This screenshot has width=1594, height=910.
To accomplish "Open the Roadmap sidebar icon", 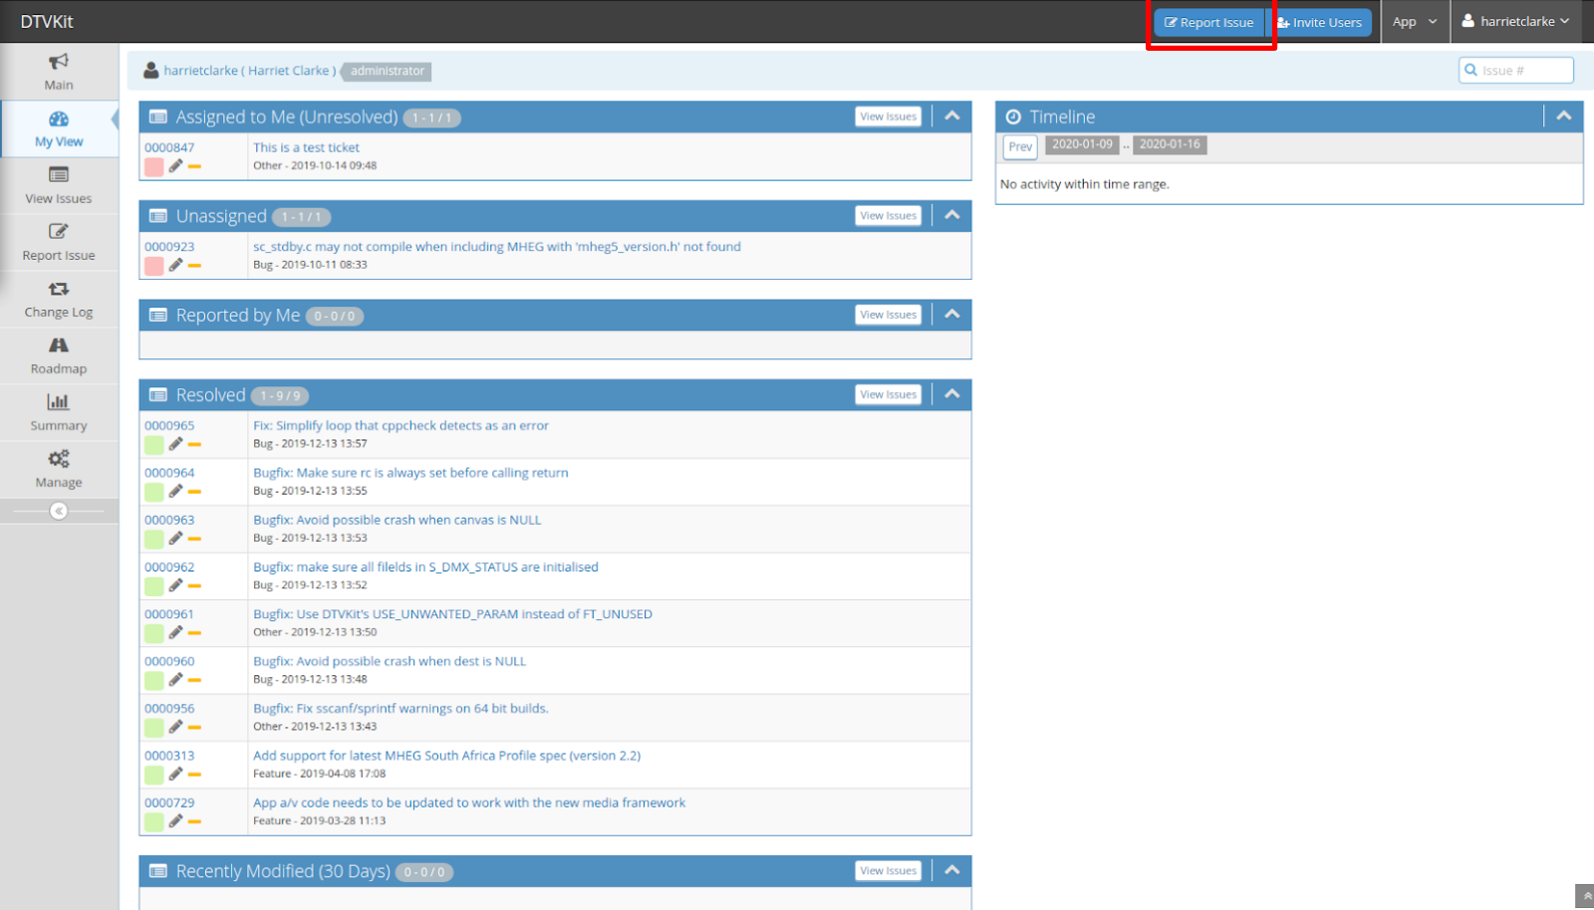I will [59, 345].
